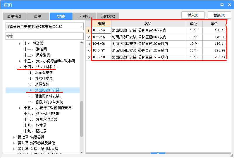This screenshot has width=234, height=158.
Task: Select 十一、淋浴间 in the tree
Action: pos(35,49)
